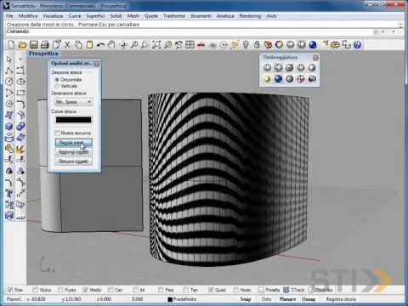Toggle Orto in the status bar
This screenshot has height=306, width=408.
266,299
